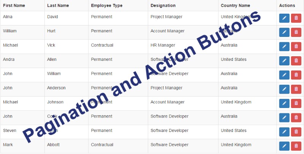Click the edit button in the Steven row

pos(284,132)
